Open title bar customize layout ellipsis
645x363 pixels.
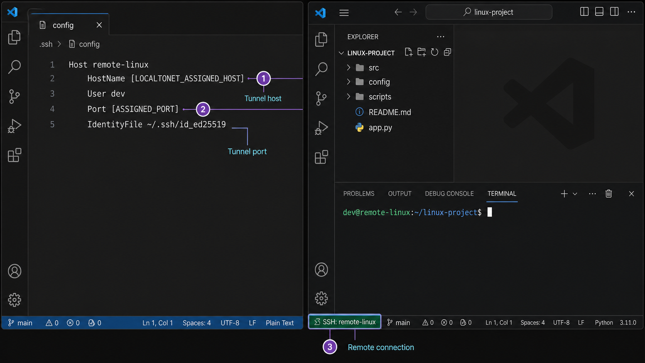coord(631,12)
